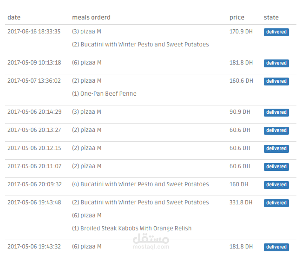Click the 2017-05-09 10:13:18 order date

pos(34,63)
